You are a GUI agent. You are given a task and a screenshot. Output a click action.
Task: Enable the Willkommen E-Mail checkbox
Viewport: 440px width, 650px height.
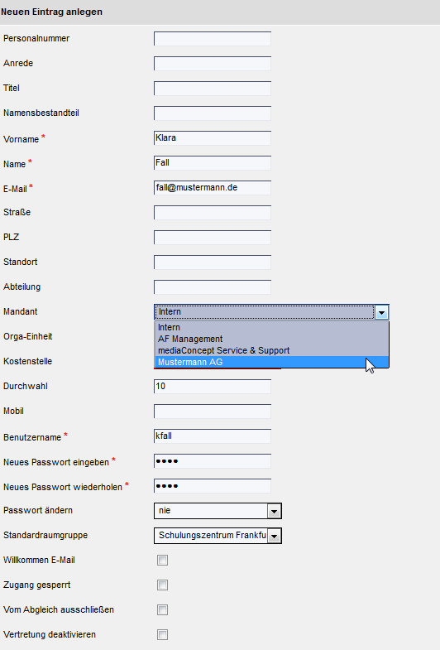coord(162,561)
